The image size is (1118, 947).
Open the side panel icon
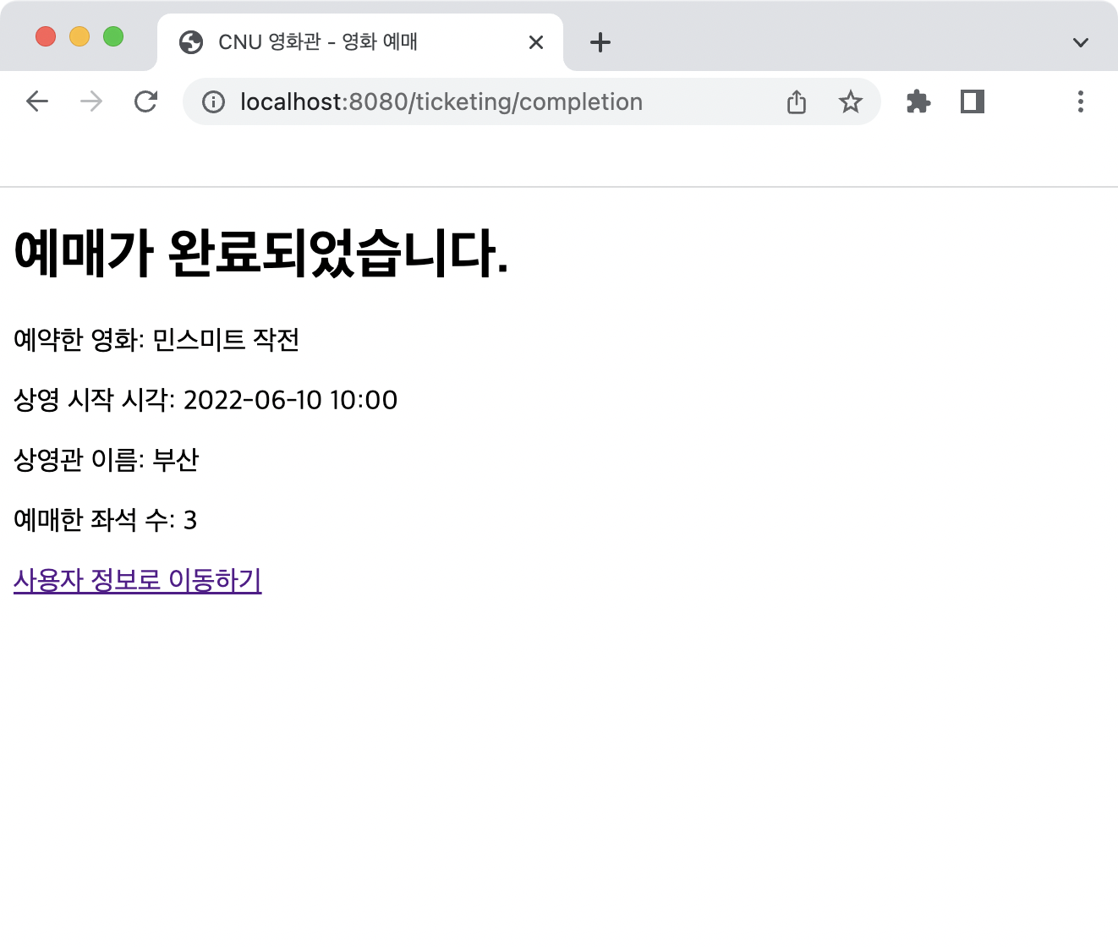tap(971, 101)
